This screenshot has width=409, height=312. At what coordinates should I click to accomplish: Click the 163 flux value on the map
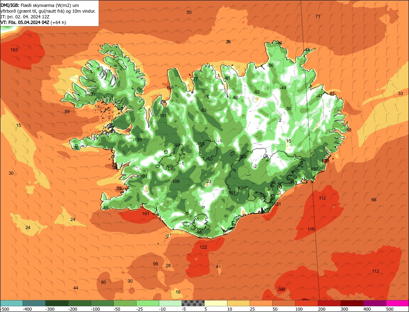coord(14,50)
